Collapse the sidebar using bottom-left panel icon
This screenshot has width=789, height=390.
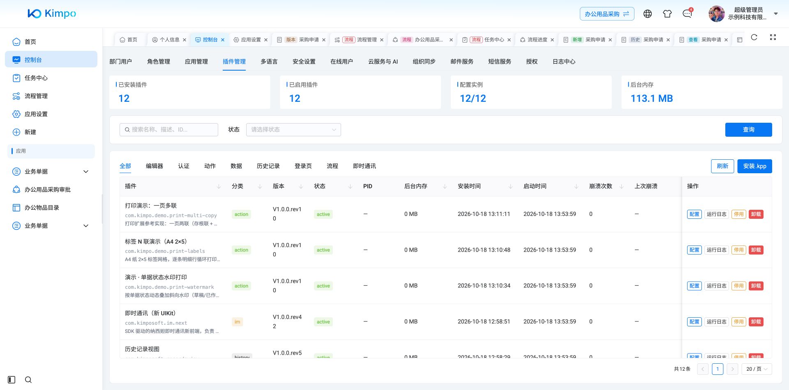12,380
